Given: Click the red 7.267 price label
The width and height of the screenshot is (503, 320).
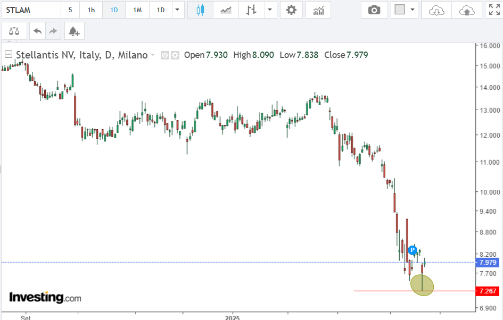Looking at the screenshot, I should pyautogui.click(x=488, y=291).
